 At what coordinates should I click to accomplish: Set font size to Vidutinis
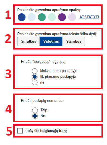pyautogui.click(x=51, y=41)
